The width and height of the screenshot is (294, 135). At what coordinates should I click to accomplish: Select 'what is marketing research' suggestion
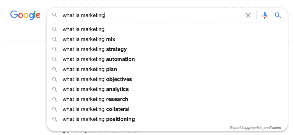(95, 99)
